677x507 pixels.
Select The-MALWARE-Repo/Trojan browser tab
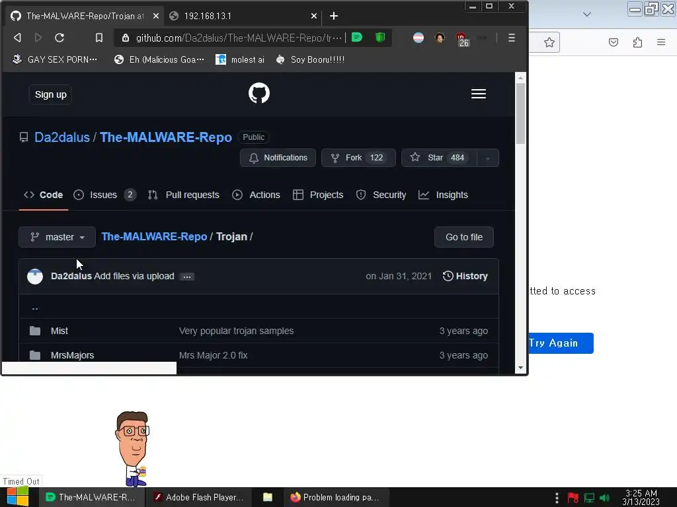click(85, 16)
